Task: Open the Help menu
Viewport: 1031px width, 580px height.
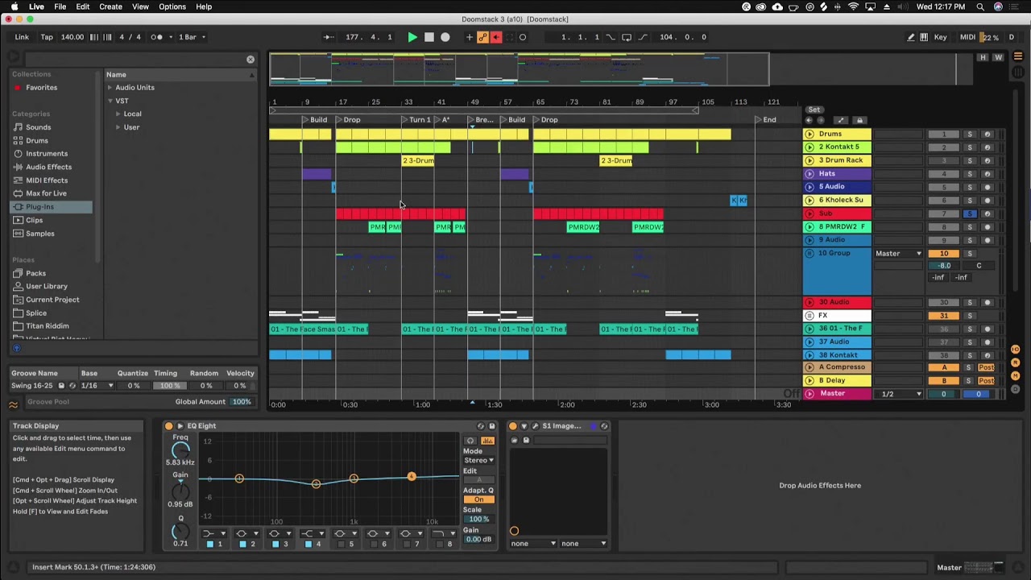Action: (204, 6)
